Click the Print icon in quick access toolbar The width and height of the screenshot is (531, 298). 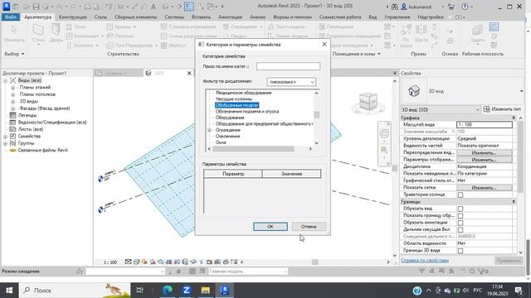coord(87,7)
